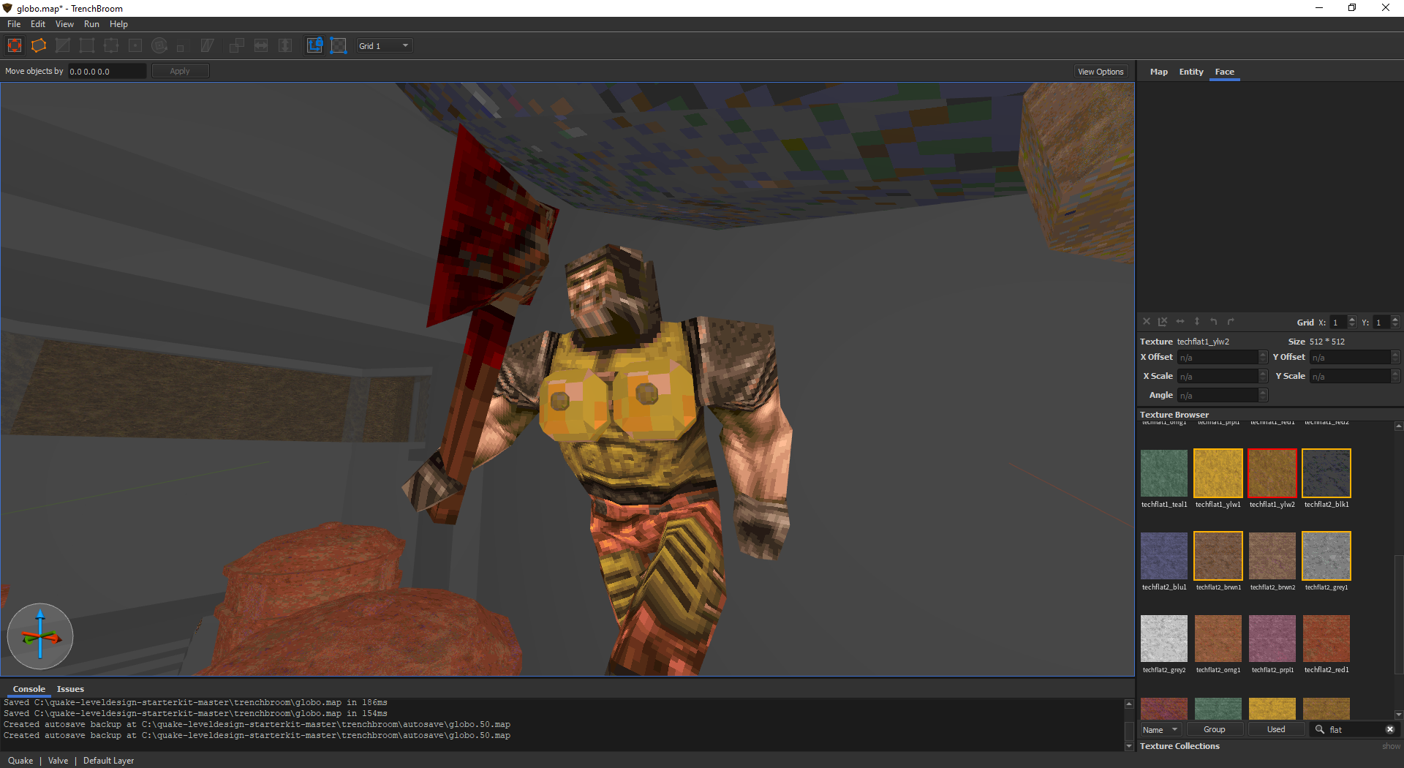
Task: Click the Y Offset field
Action: click(x=1354, y=357)
